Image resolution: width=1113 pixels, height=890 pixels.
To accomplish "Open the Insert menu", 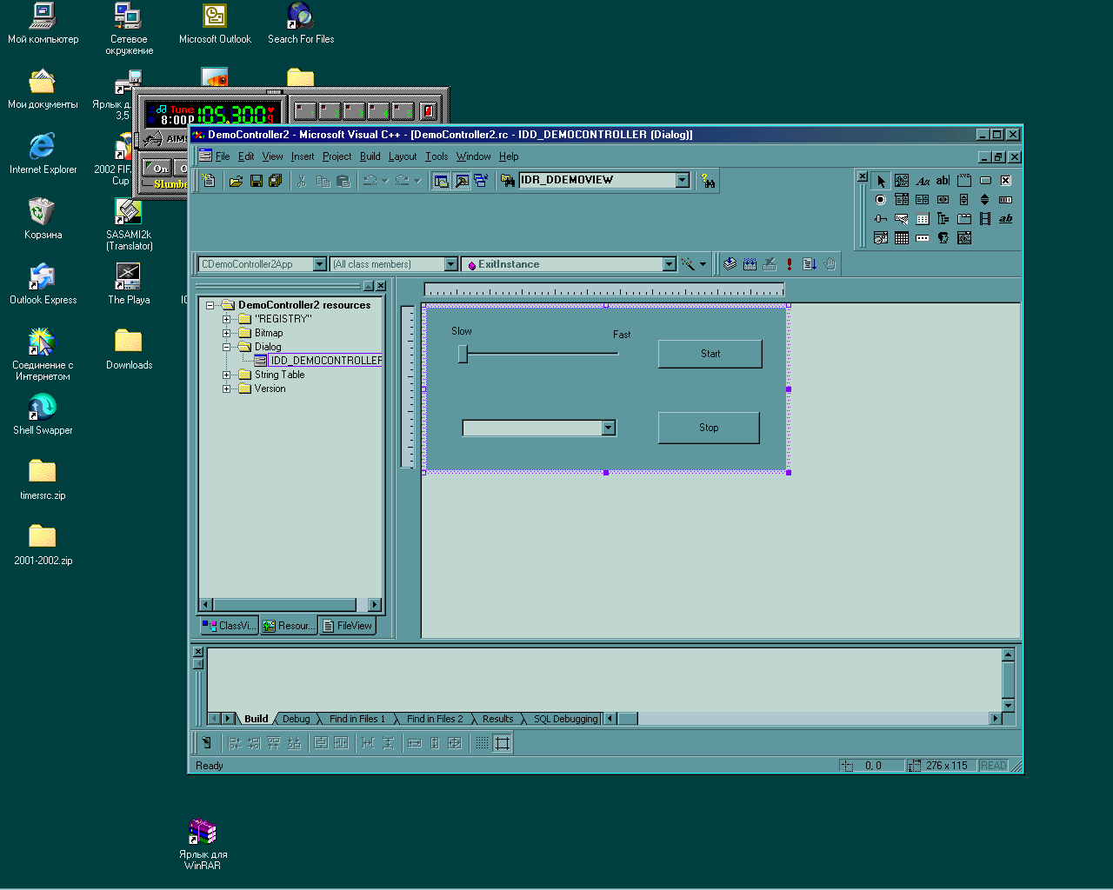I will [303, 156].
